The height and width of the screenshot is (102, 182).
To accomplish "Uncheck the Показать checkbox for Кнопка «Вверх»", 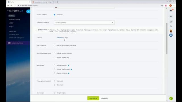I will 54,15.
